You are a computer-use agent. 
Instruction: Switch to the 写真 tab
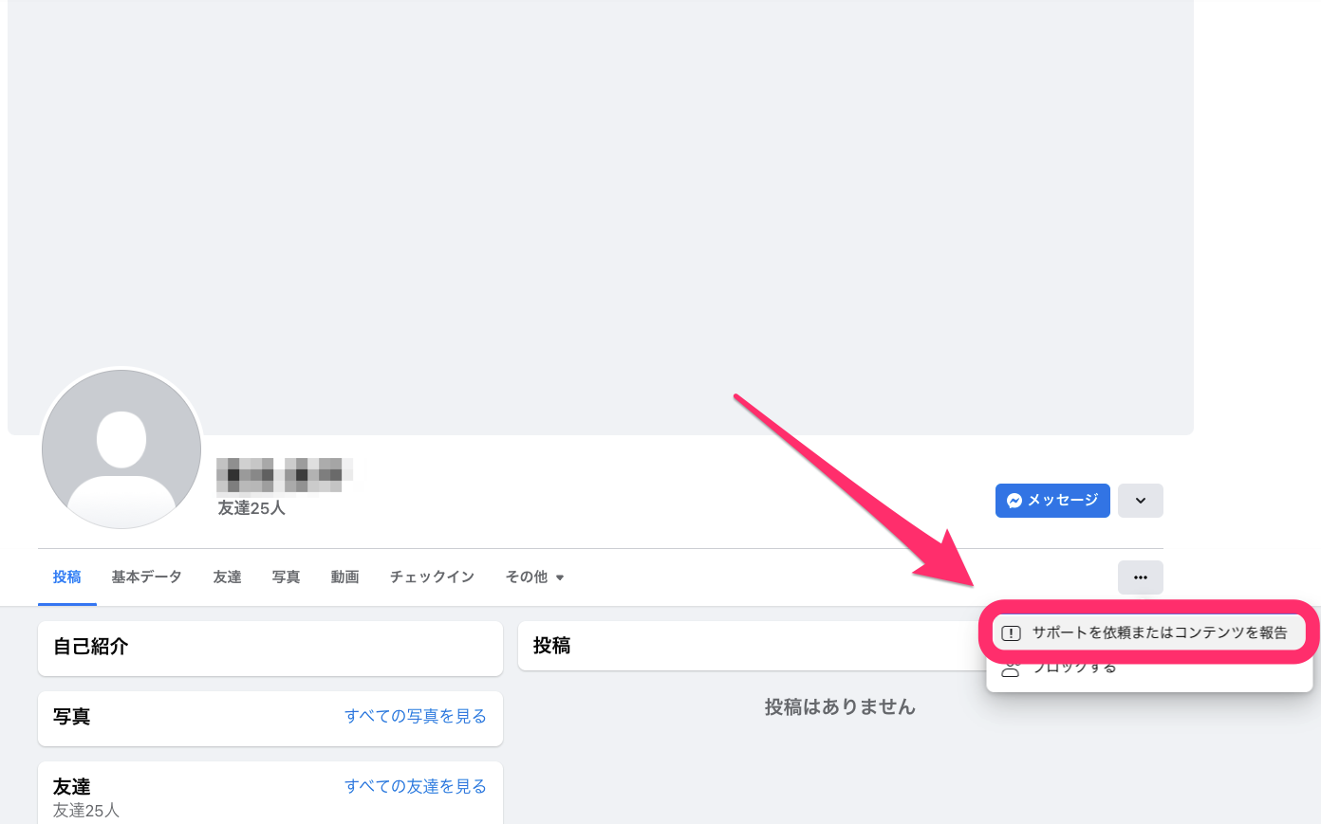pyautogui.click(x=286, y=577)
